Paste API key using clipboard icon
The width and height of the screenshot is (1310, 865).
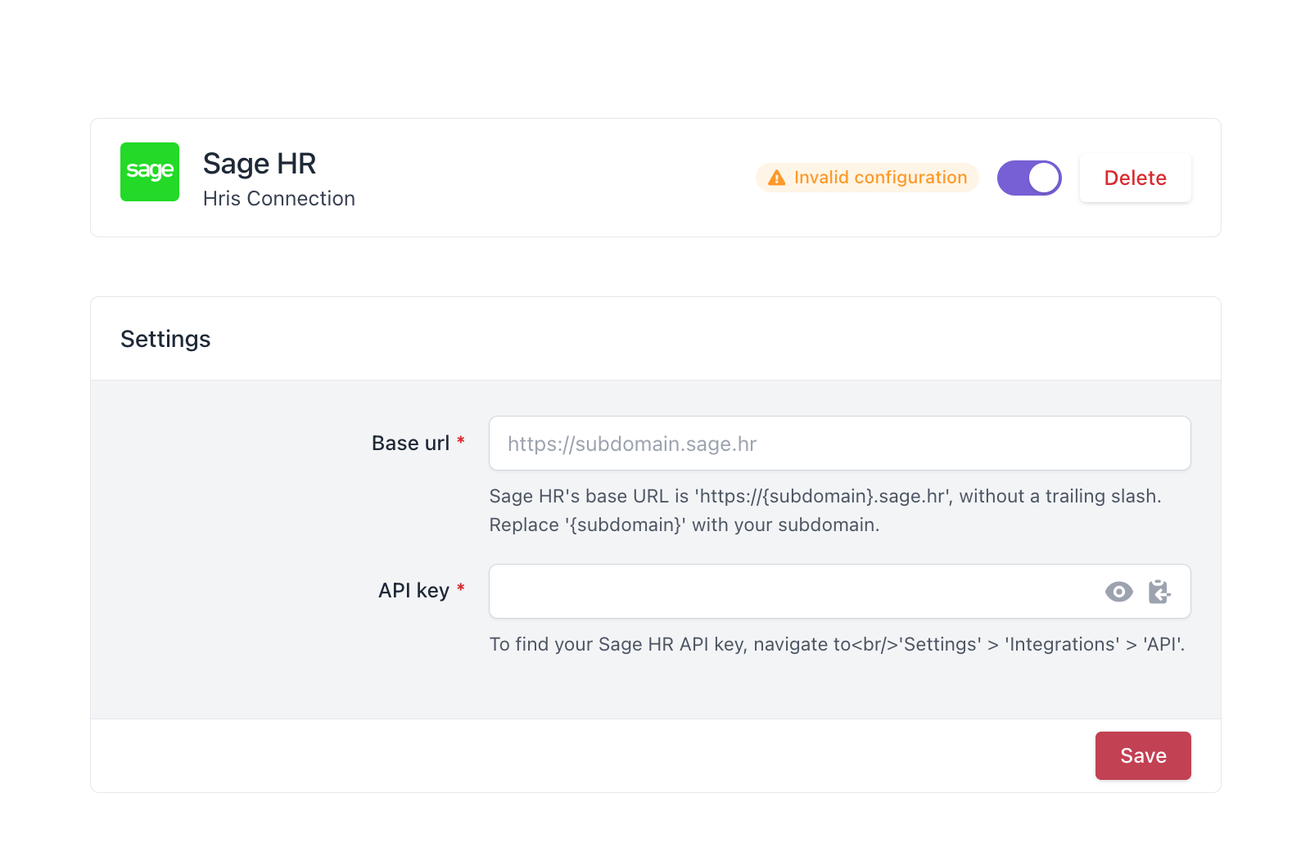click(x=1159, y=592)
